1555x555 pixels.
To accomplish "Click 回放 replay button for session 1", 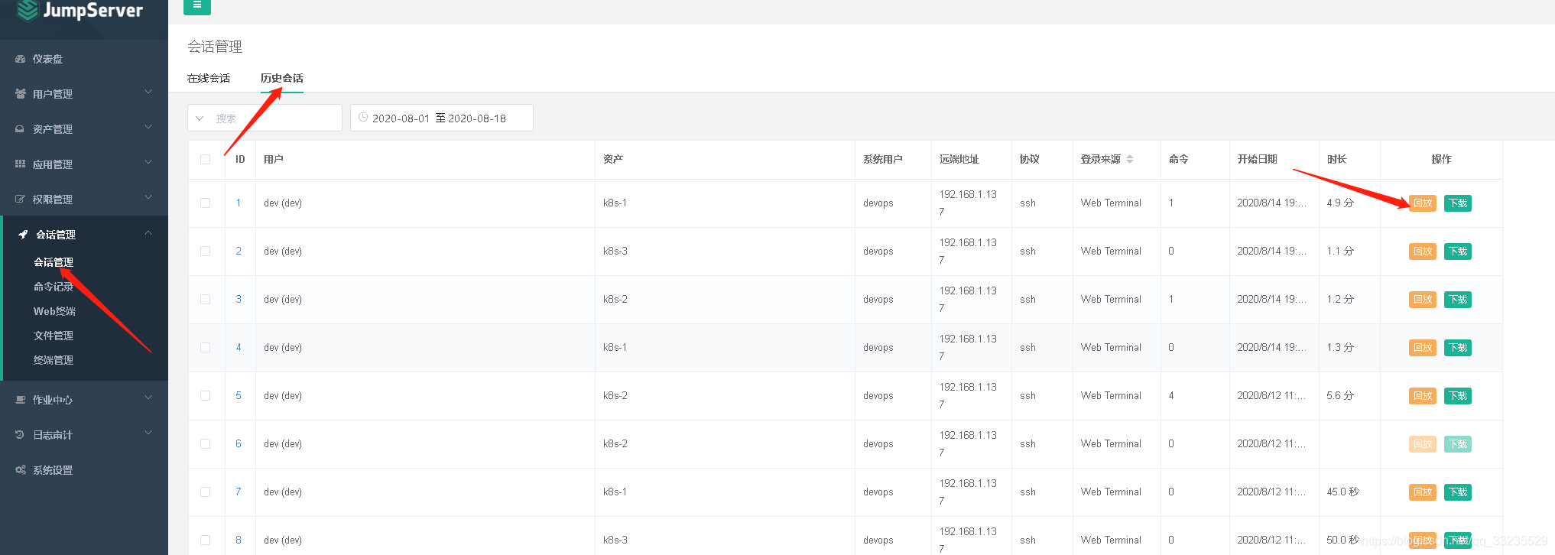I will coord(1423,203).
